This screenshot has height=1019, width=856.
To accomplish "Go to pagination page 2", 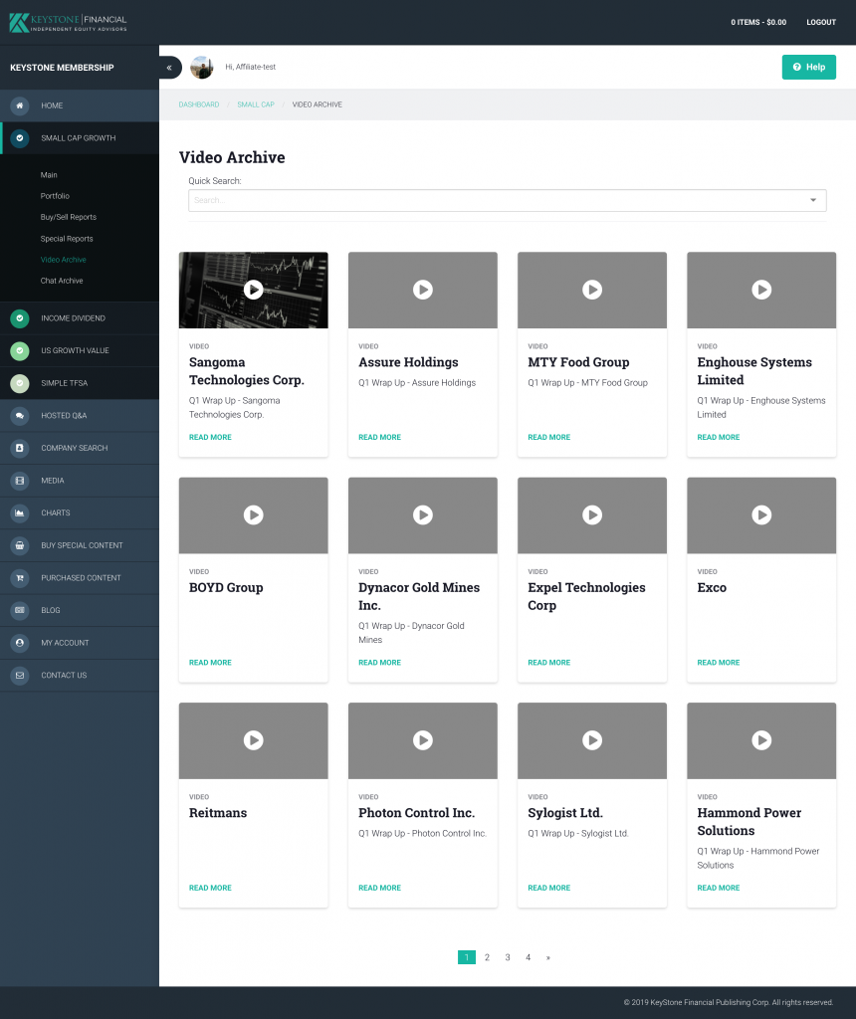I will tap(487, 957).
